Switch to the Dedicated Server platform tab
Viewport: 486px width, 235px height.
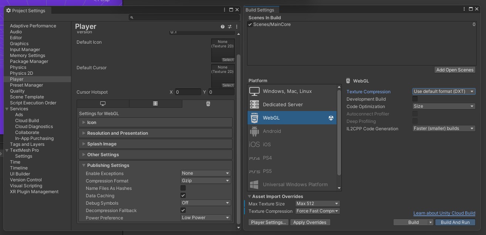click(155, 104)
